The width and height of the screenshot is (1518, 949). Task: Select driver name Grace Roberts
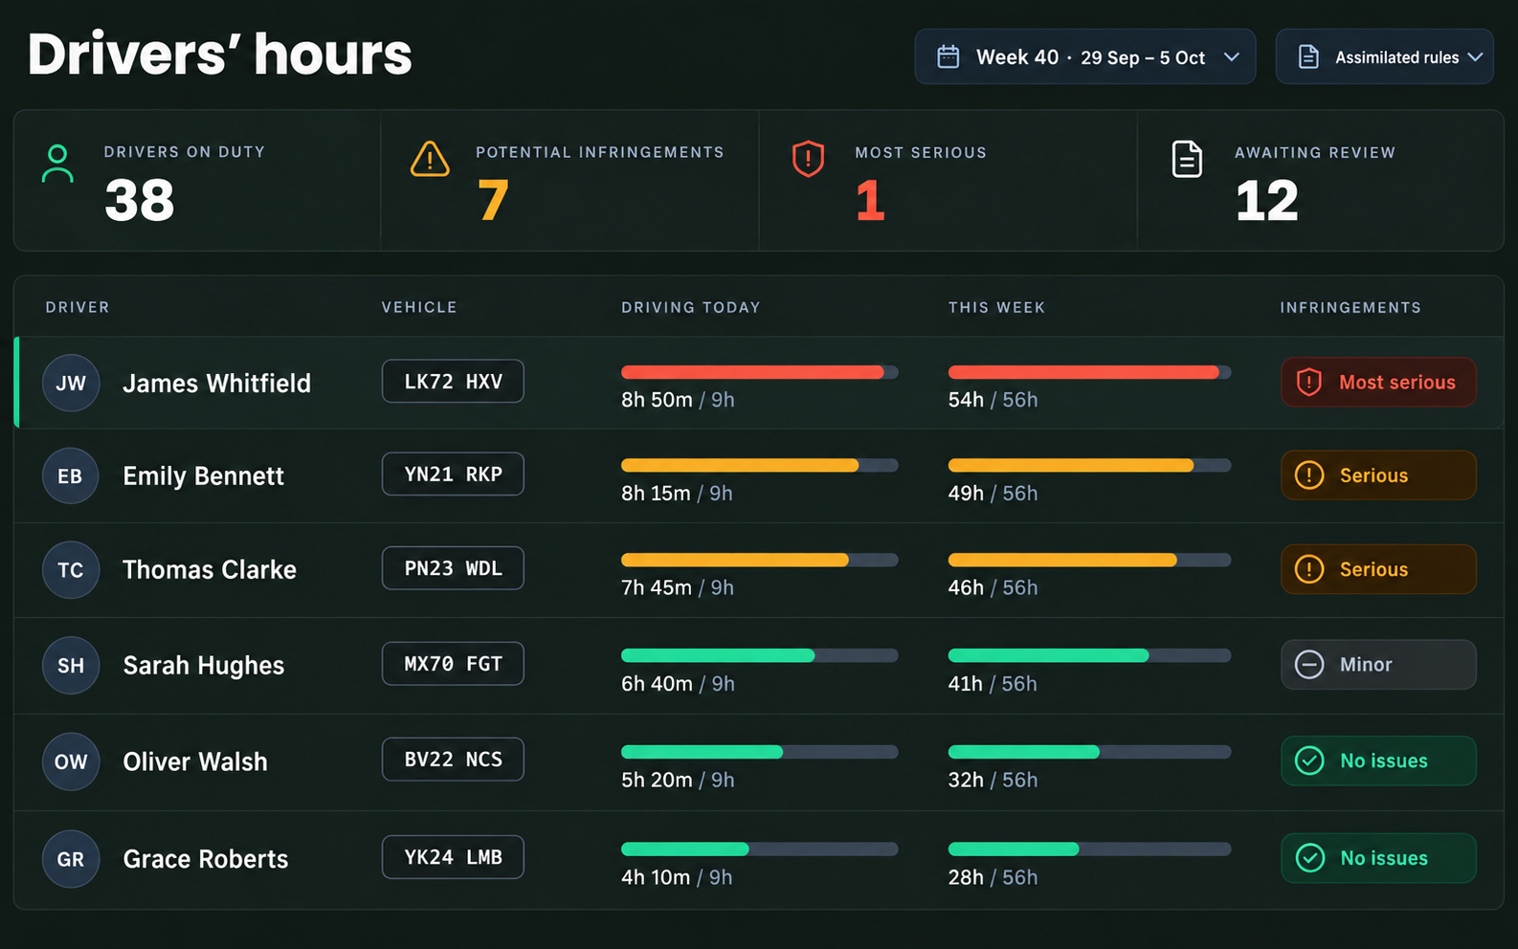pyautogui.click(x=206, y=859)
